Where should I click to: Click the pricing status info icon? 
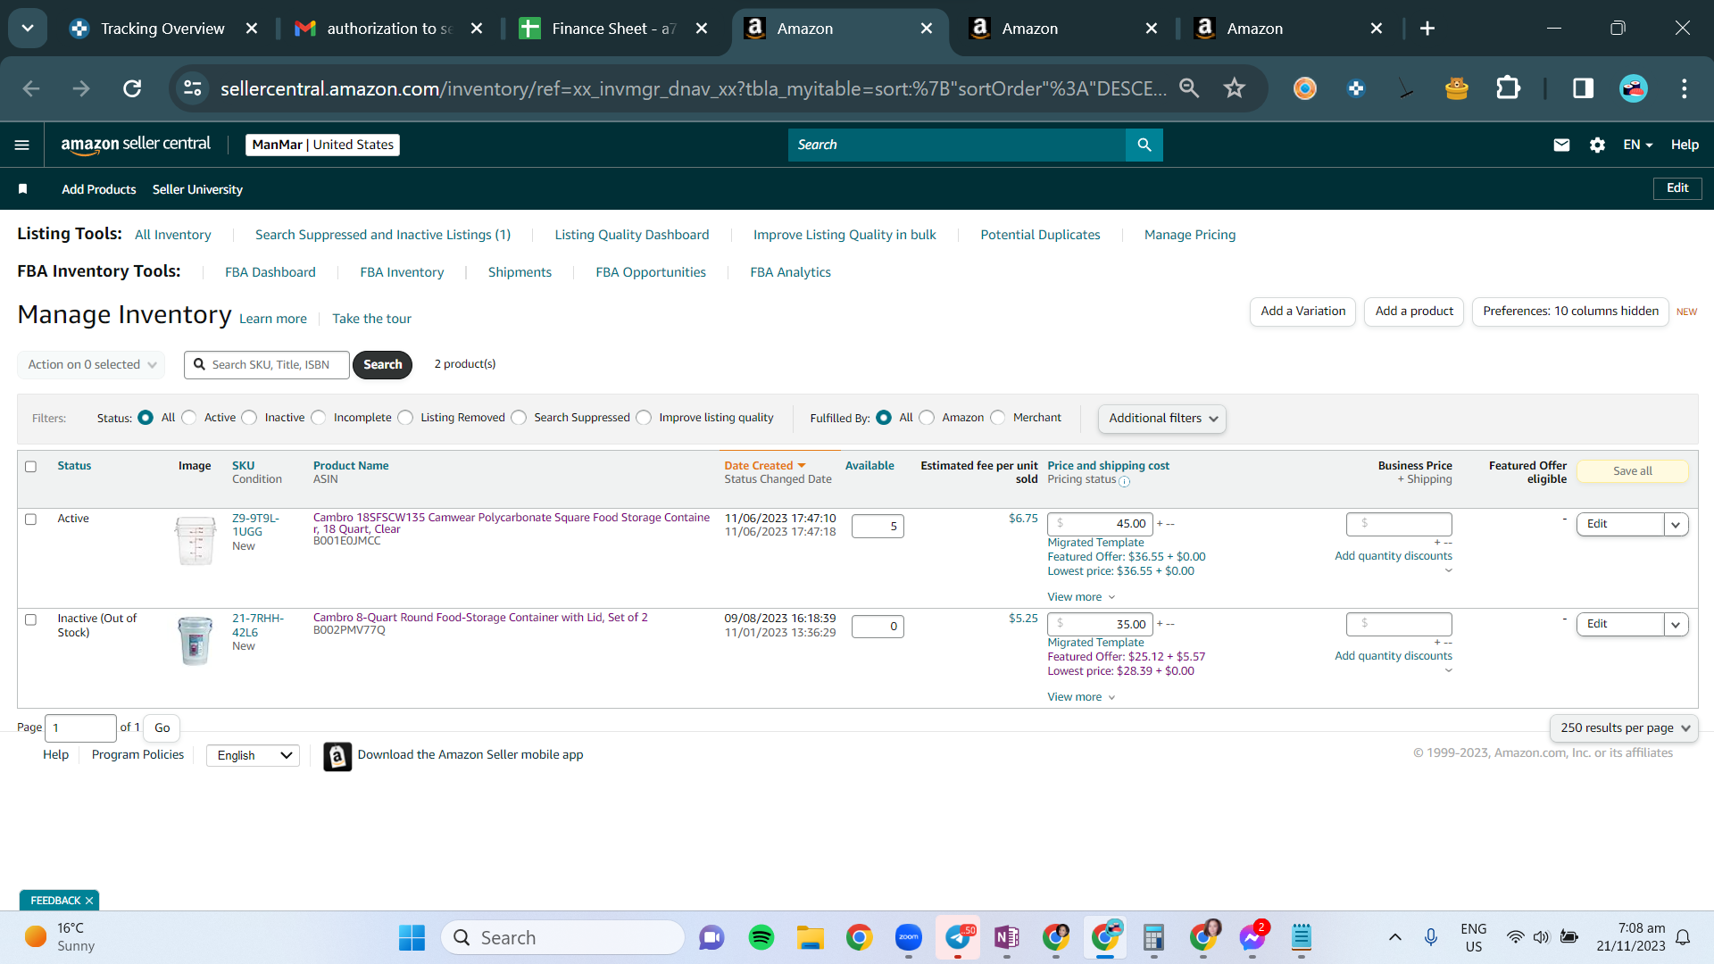(x=1125, y=481)
